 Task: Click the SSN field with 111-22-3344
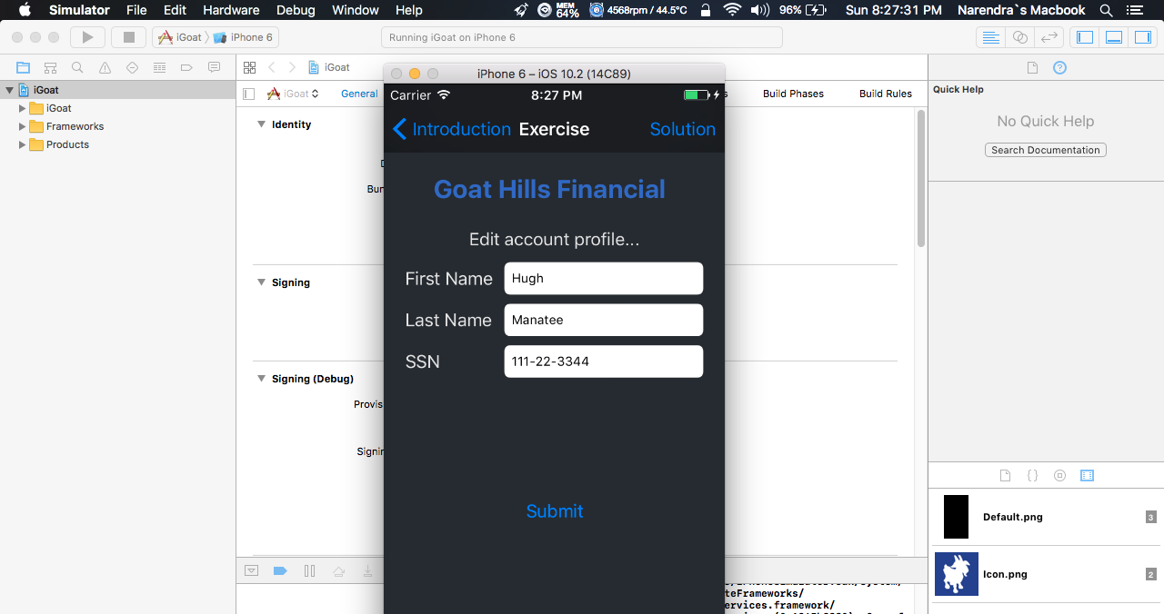tap(604, 361)
